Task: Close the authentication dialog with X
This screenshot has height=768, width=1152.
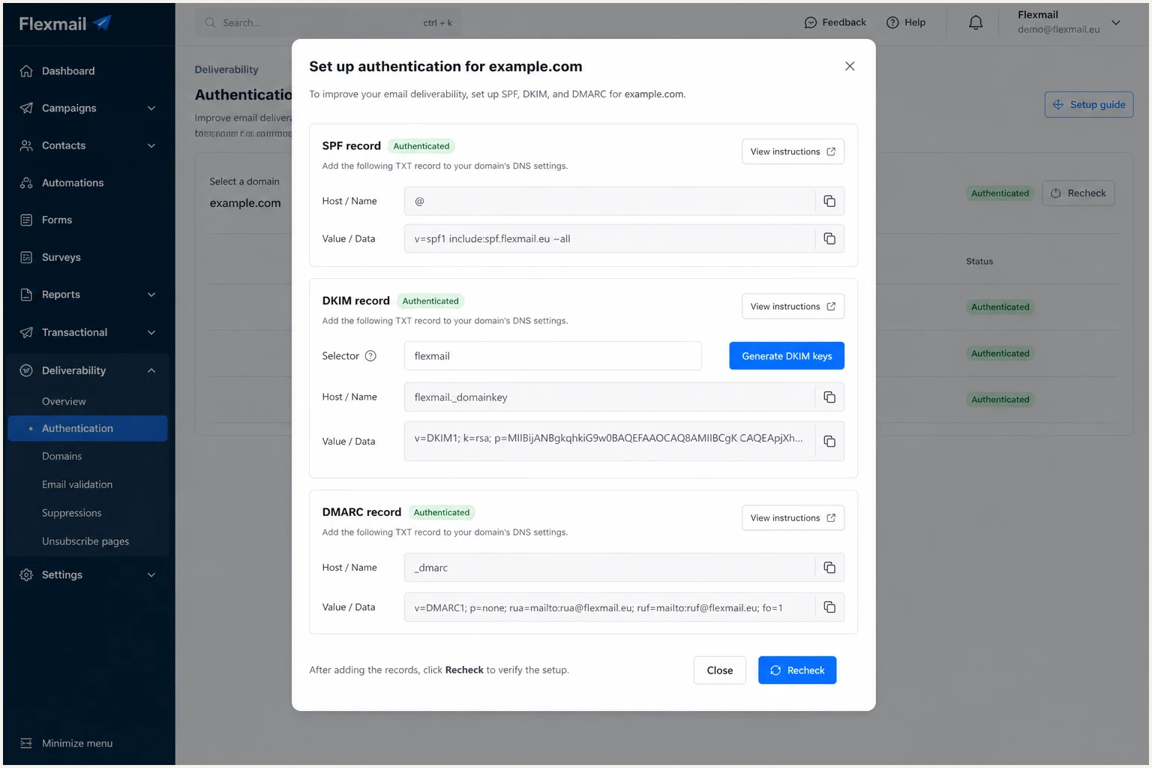Action: click(x=850, y=66)
